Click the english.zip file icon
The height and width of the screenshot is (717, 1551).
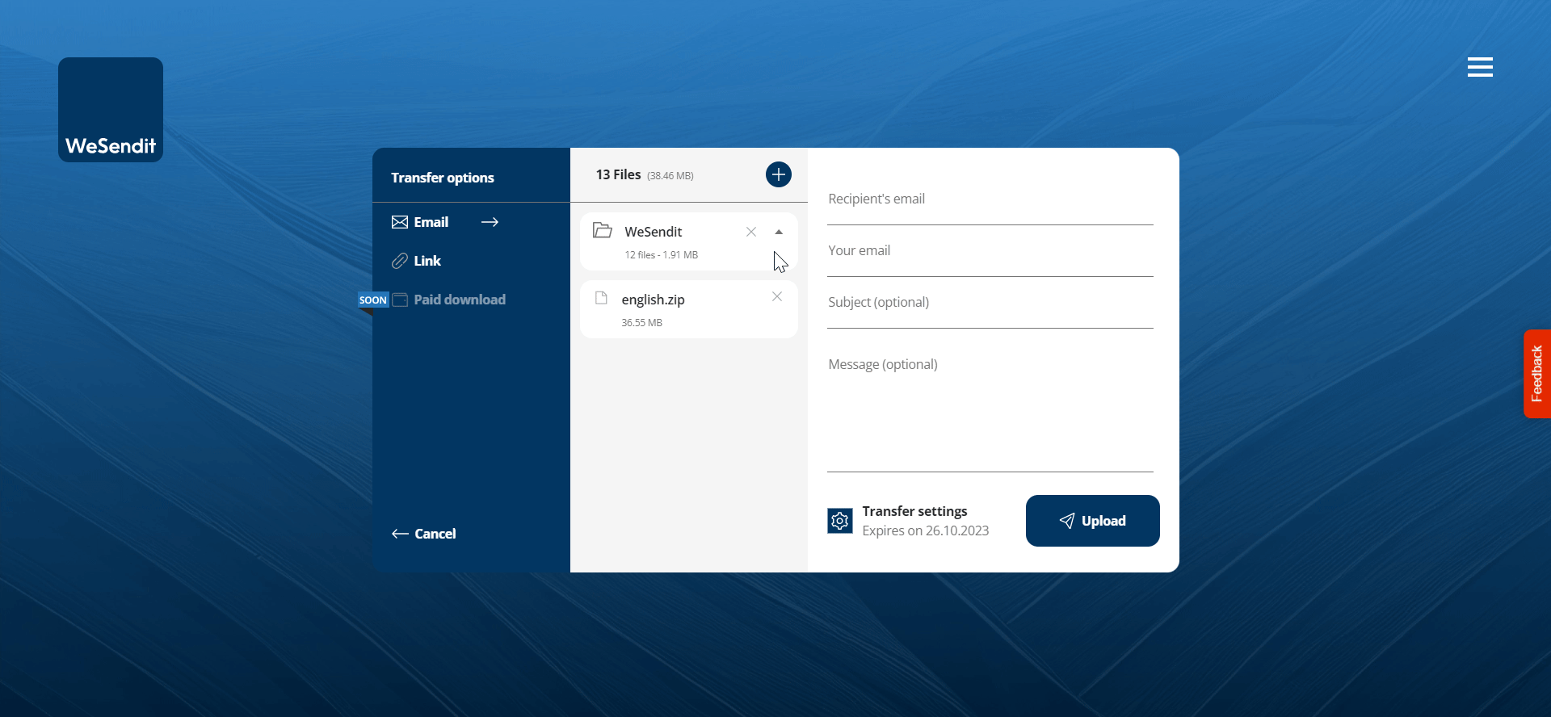click(601, 298)
